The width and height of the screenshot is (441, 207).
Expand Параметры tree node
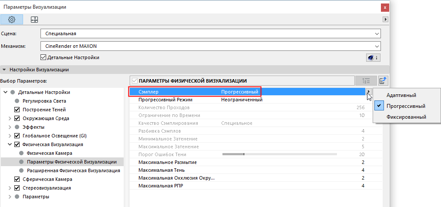(x=10, y=197)
